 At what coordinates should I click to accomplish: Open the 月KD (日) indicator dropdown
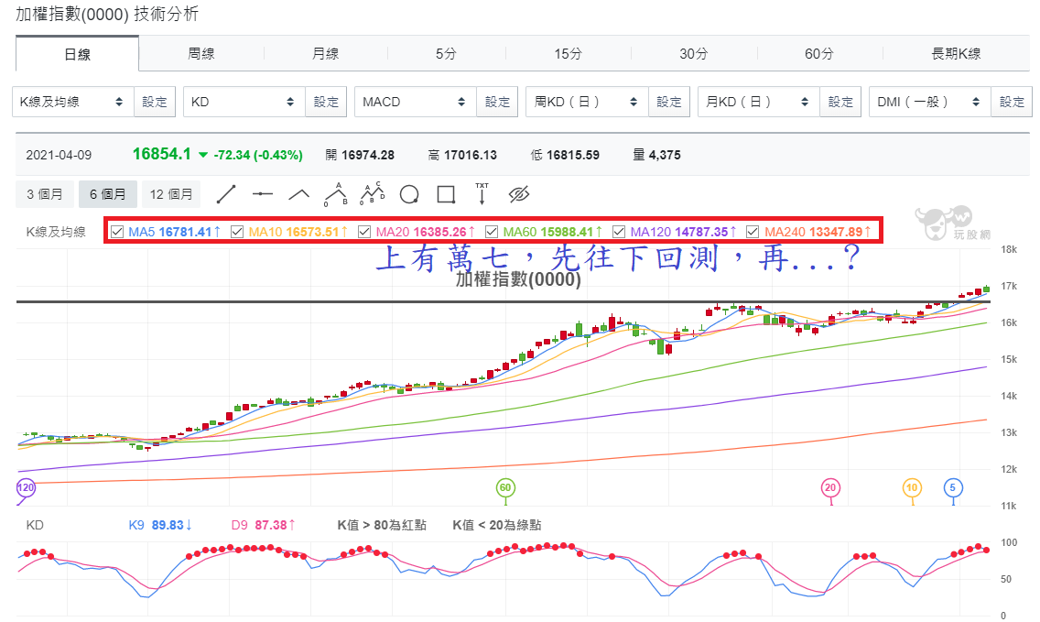coord(759,102)
